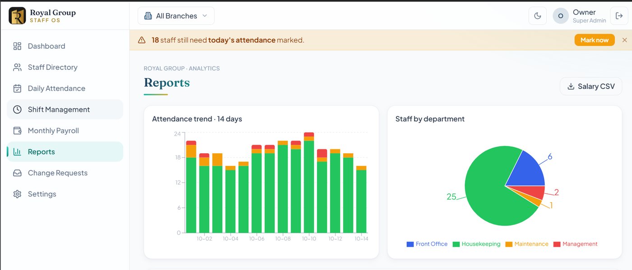Click the Change Requests inbox icon
Screen dimensions: 632x270
pos(17,173)
